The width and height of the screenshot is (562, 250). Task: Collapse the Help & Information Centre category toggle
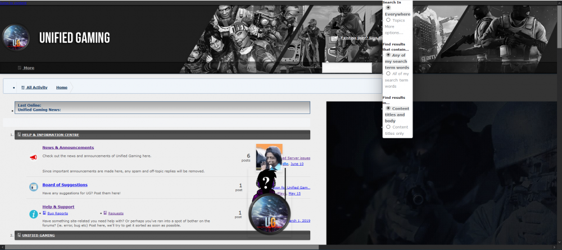click(19, 135)
